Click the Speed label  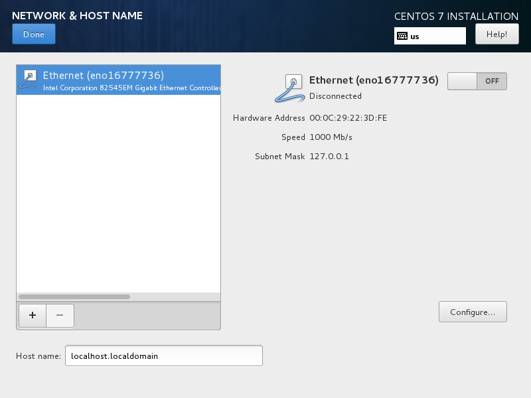pos(293,137)
